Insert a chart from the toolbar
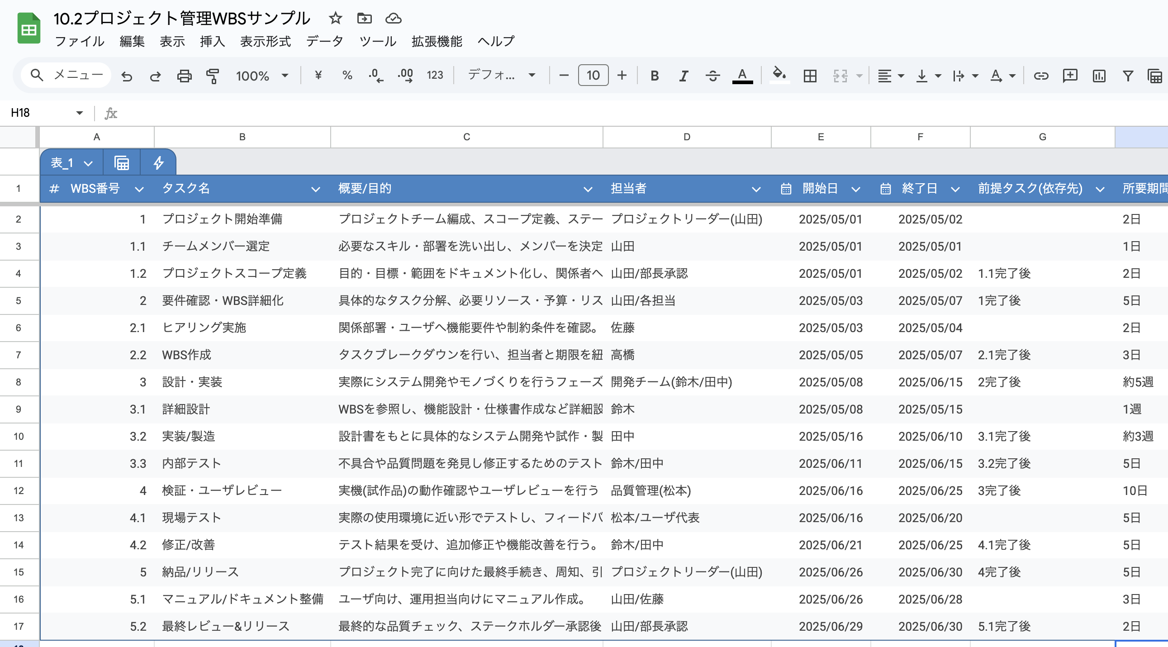 click(x=1099, y=75)
